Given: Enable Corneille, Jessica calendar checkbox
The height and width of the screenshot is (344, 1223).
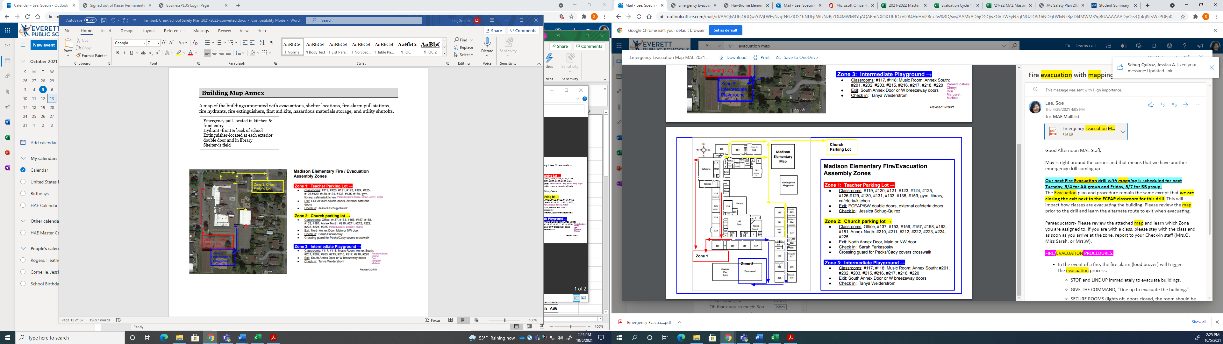Looking at the screenshot, I should point(23,272).
